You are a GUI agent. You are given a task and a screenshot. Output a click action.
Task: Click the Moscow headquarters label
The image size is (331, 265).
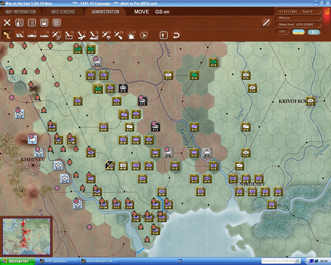pyautogui.click(x=298, y=18)
